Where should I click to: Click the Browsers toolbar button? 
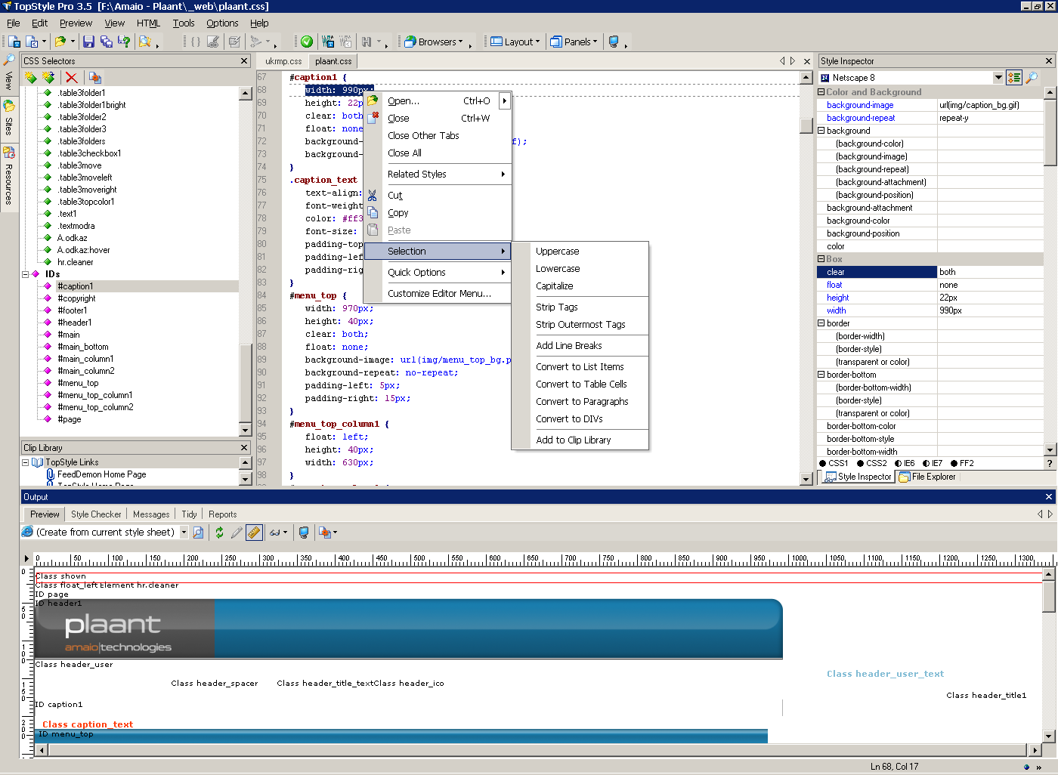pos(434,42)
